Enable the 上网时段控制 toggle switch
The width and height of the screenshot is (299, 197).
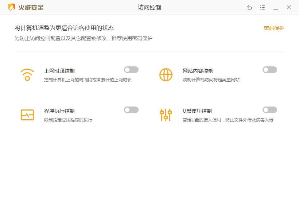coord(131,70)
